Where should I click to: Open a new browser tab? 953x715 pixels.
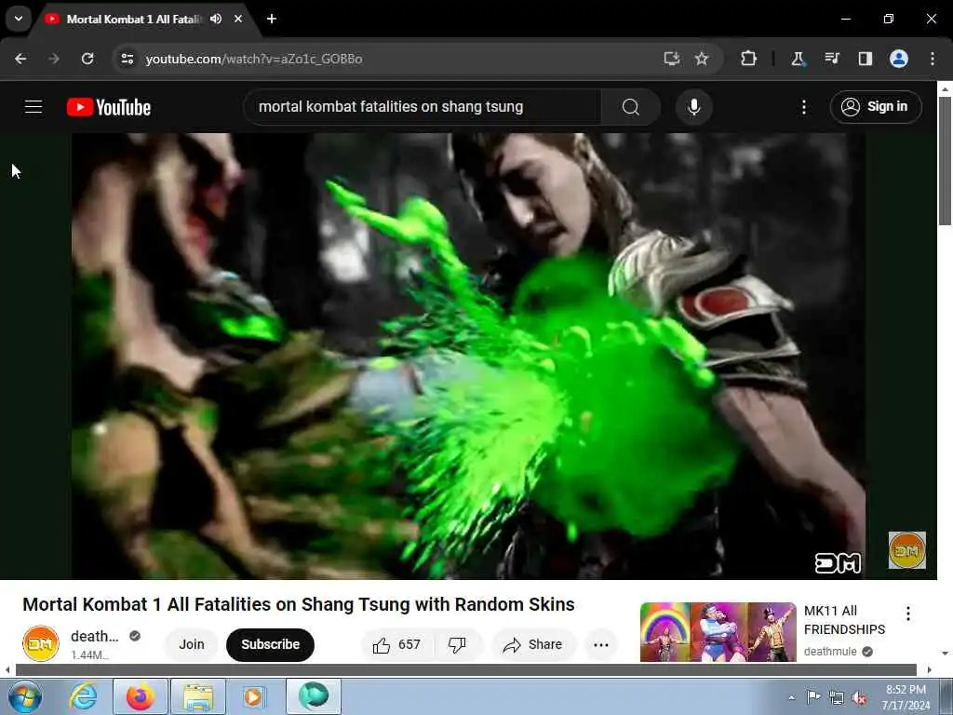point(272,19)
